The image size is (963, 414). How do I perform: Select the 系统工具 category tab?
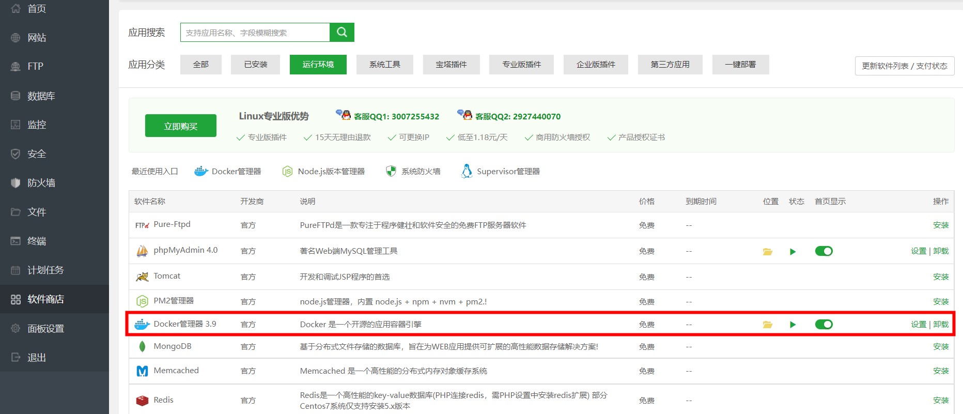pyautogui.click(x=385, y=65)
